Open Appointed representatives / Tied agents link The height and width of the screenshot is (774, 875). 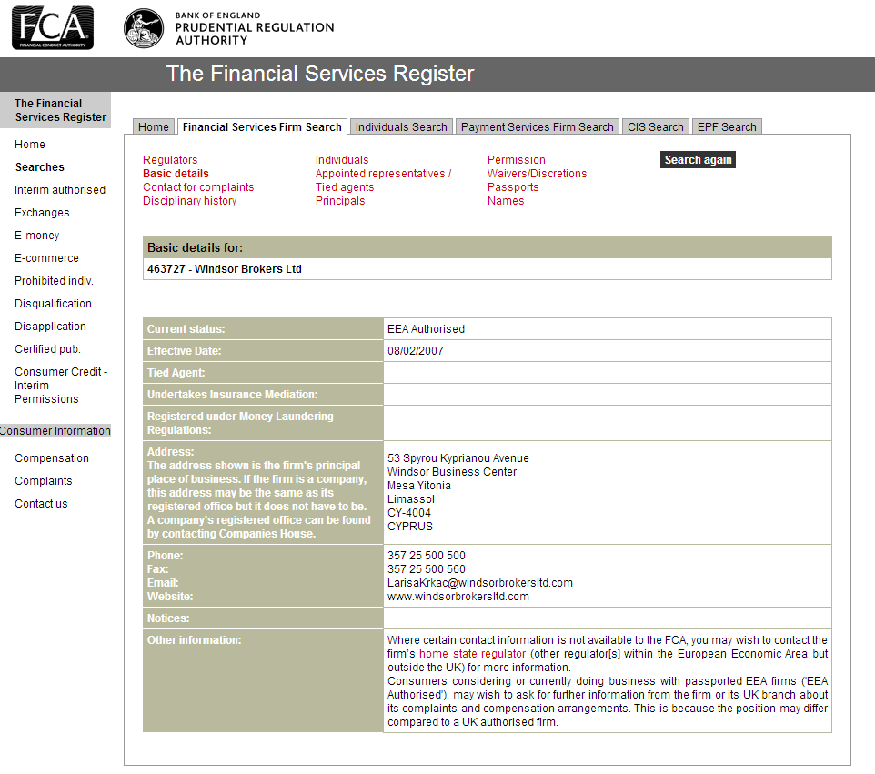pos(383,180)
